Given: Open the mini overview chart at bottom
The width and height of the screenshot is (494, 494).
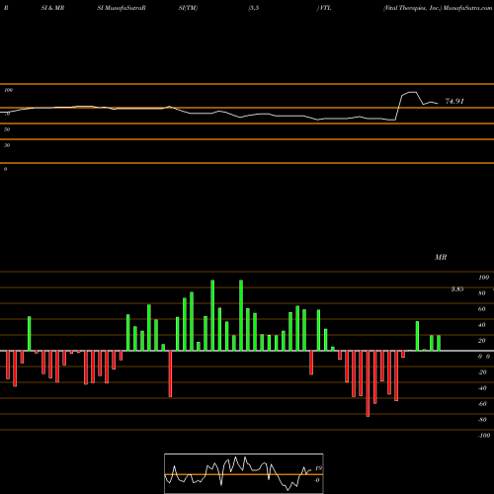Looking at the screenshot, I should click(244, 473).
